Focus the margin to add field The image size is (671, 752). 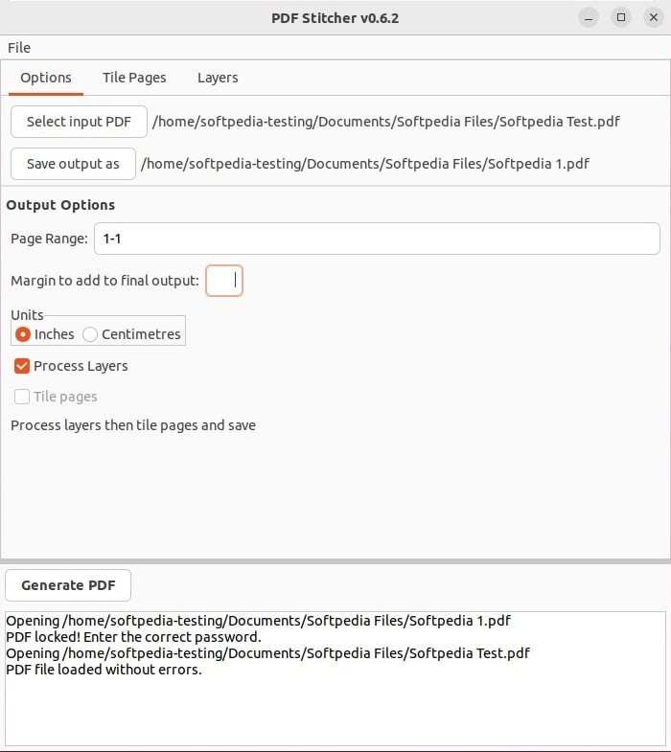(x=224, y=281)
